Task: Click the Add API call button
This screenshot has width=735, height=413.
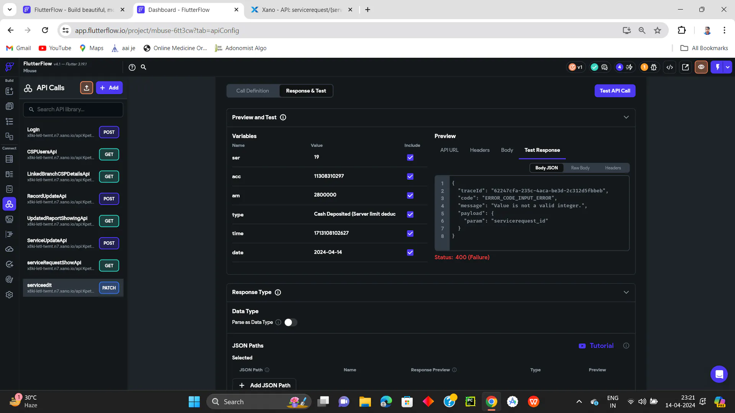Action: [x=109, y=88]
